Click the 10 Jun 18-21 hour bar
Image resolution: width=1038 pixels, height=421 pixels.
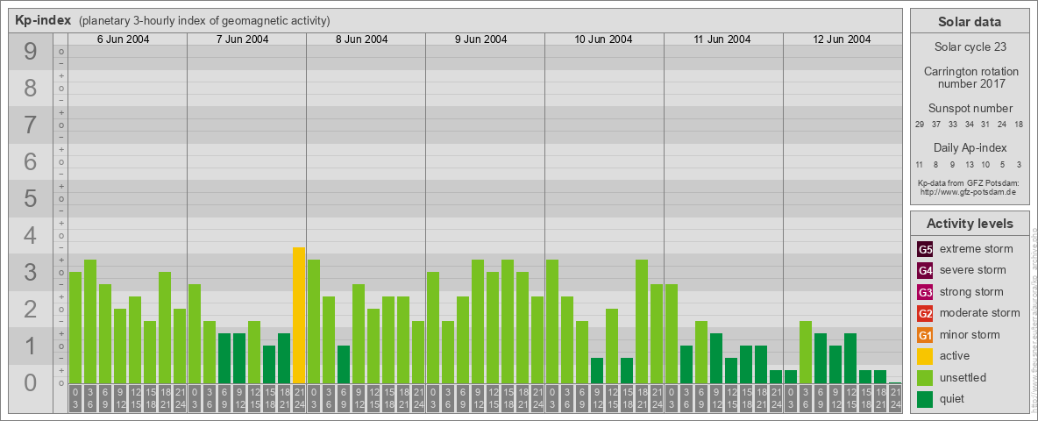coord(642,322)
